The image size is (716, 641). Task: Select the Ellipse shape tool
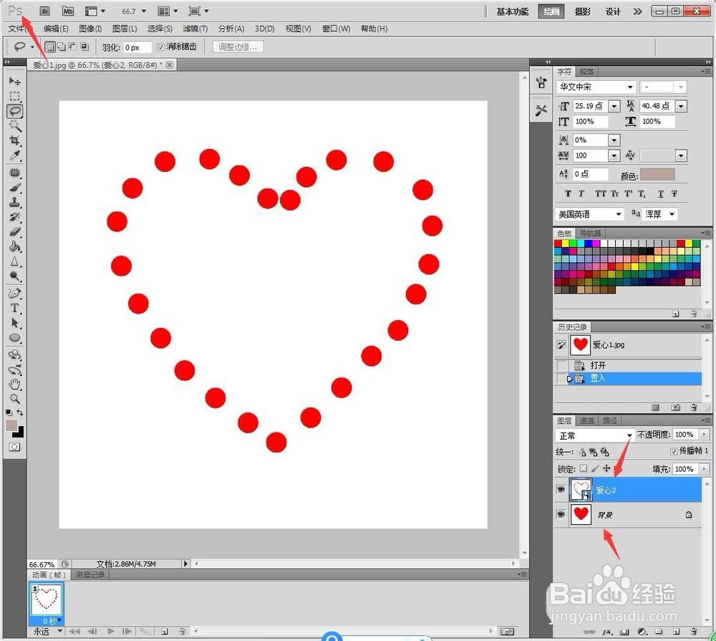(x=14, y=338)
